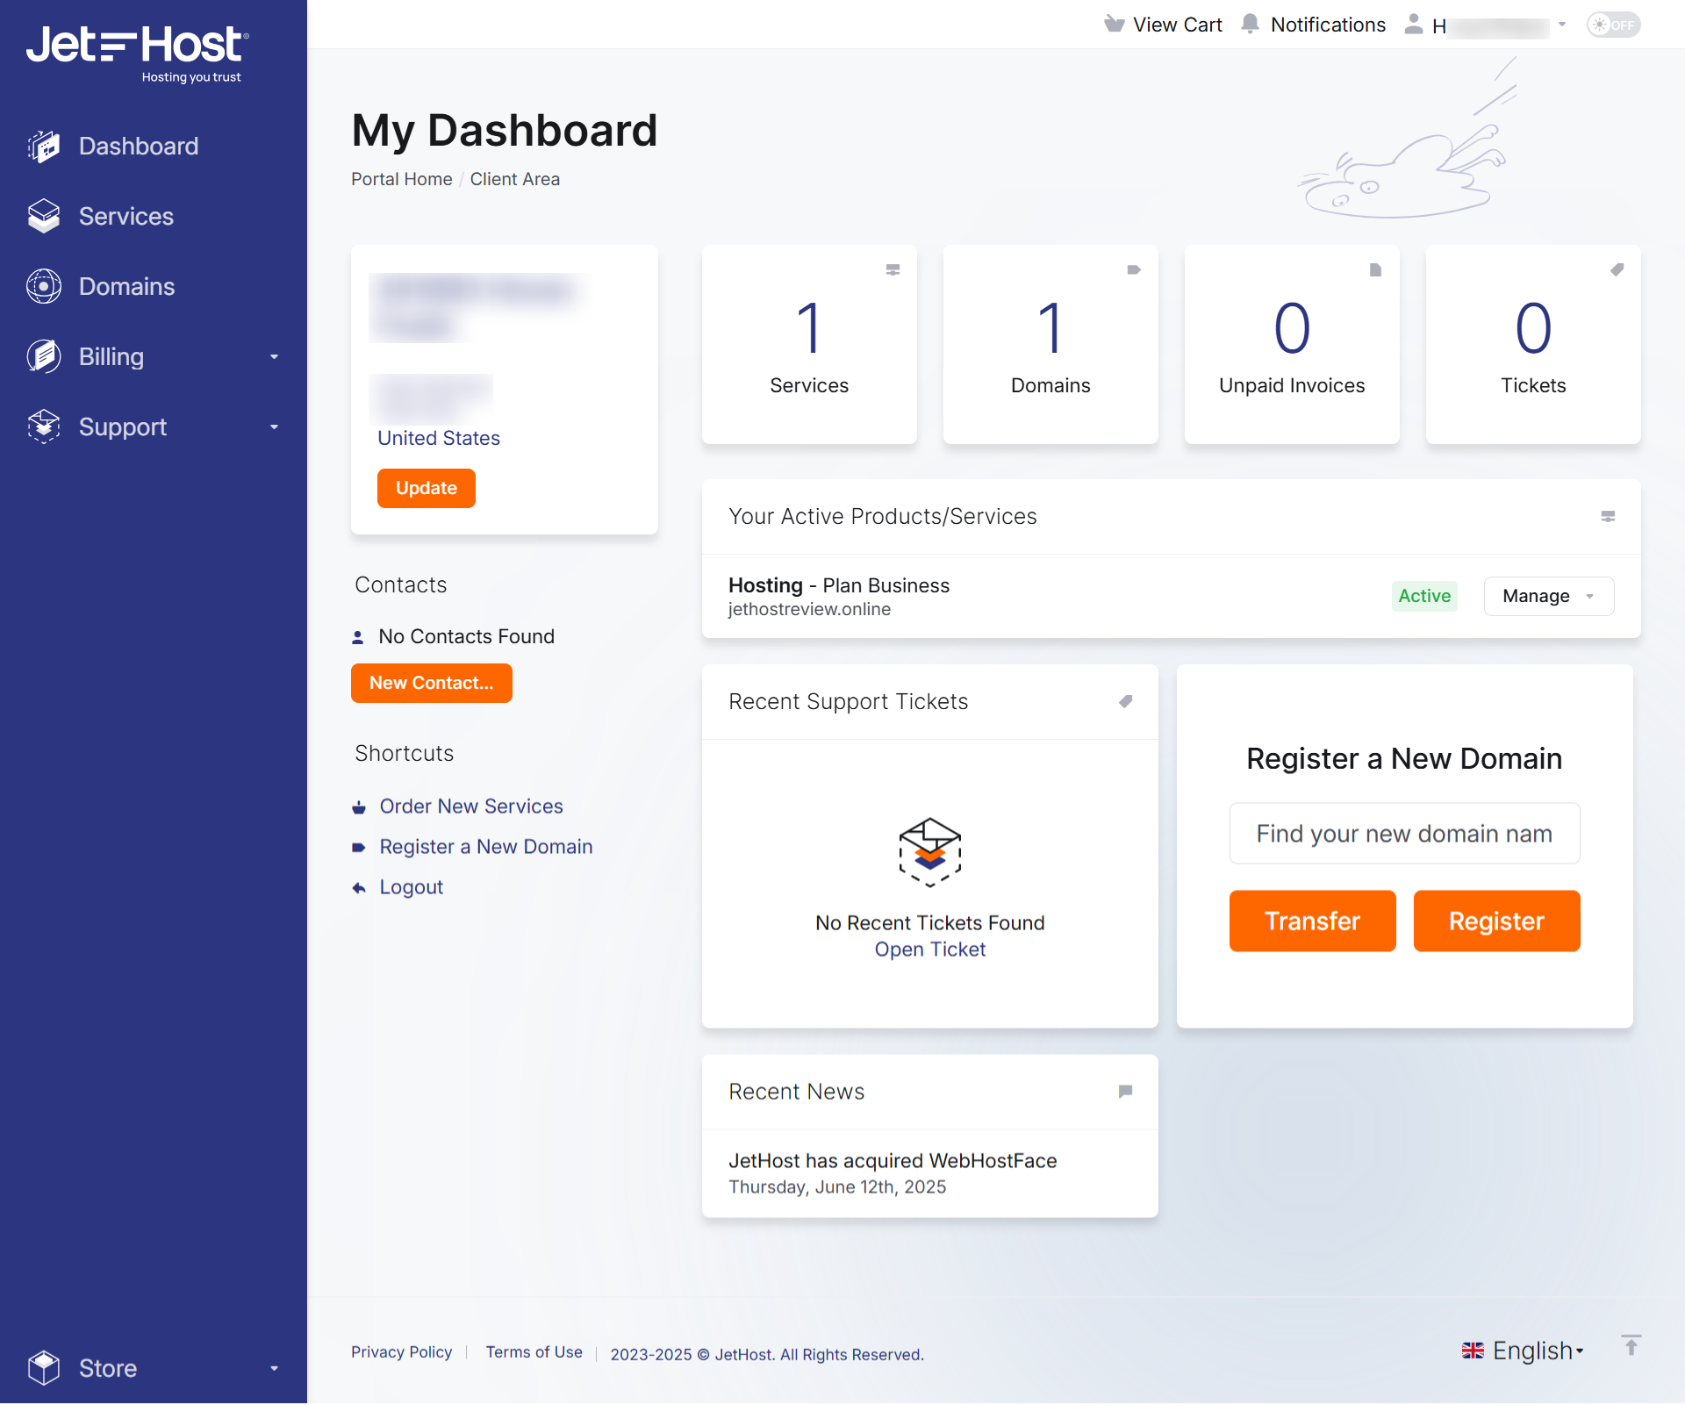Image resolution: width=1685 pixels, height=1405 pixels.
Task: Open the Open Ticket link
Action: (930, 950)
